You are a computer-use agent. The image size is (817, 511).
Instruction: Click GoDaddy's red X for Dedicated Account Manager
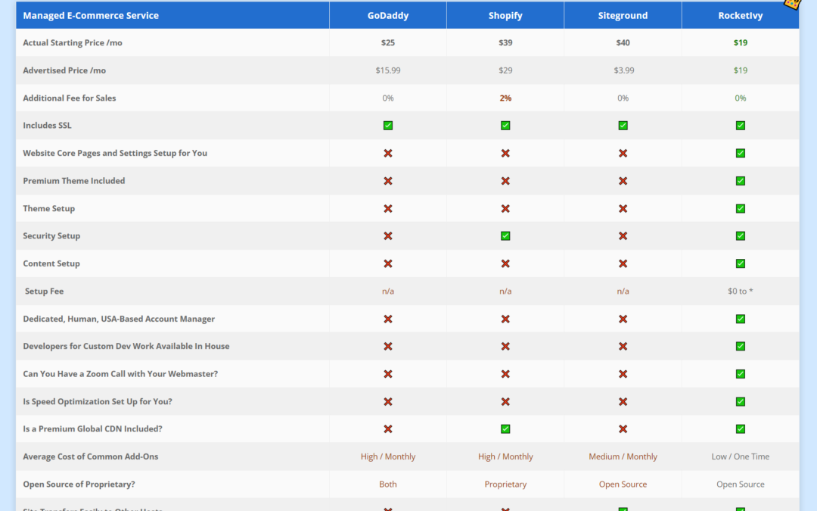(387, 319)
